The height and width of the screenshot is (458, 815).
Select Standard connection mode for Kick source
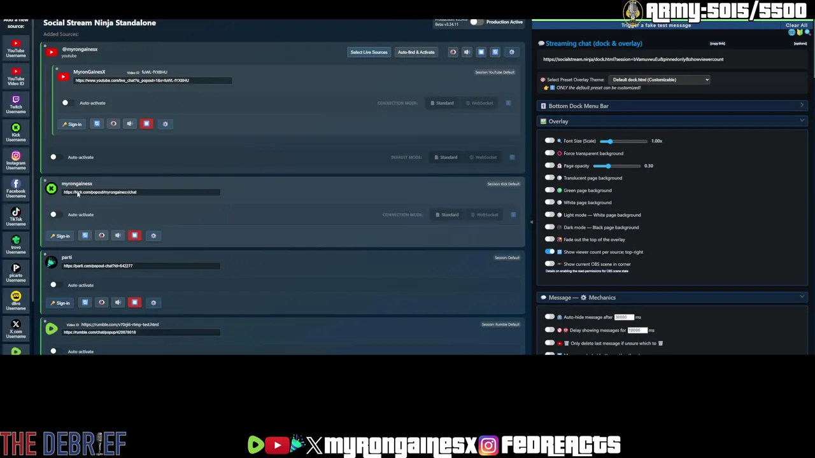point(447,215)
